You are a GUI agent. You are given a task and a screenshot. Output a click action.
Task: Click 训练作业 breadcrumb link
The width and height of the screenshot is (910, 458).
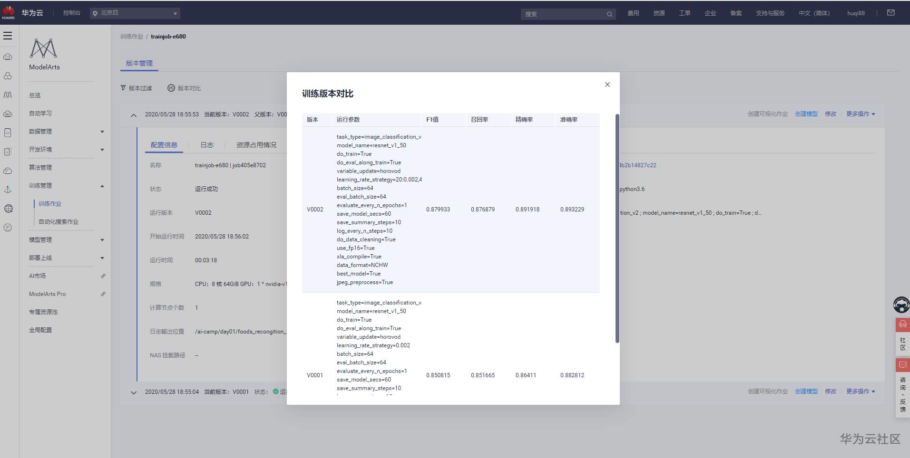[x=131, y=37]
